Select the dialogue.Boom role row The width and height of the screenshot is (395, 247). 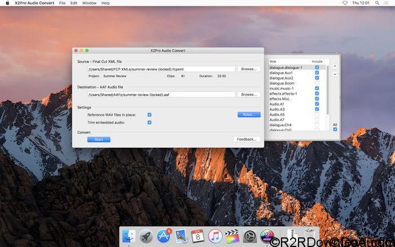(297, 83)
